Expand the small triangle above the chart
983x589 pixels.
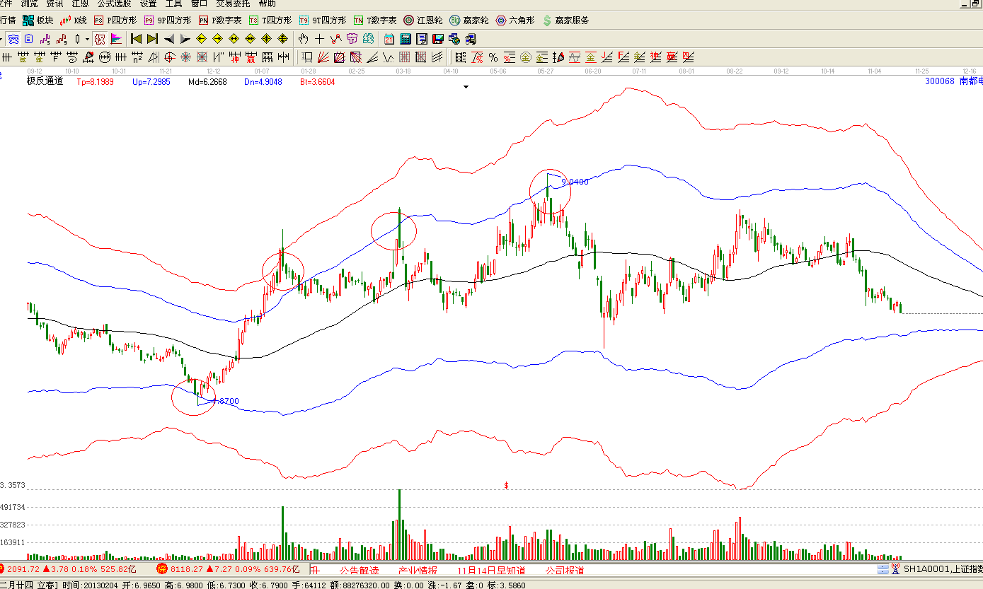[x=466, y=88]
